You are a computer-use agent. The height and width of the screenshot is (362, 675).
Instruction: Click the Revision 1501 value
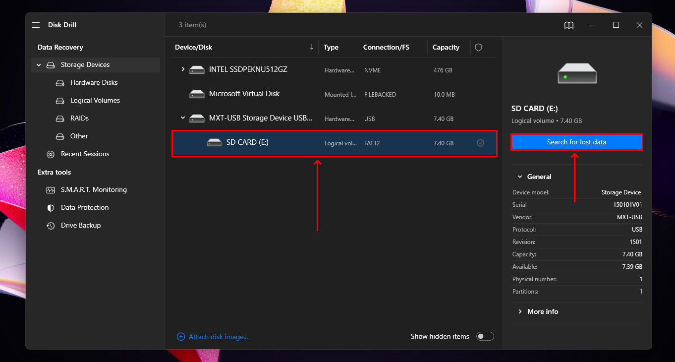(x=635, y=242)
